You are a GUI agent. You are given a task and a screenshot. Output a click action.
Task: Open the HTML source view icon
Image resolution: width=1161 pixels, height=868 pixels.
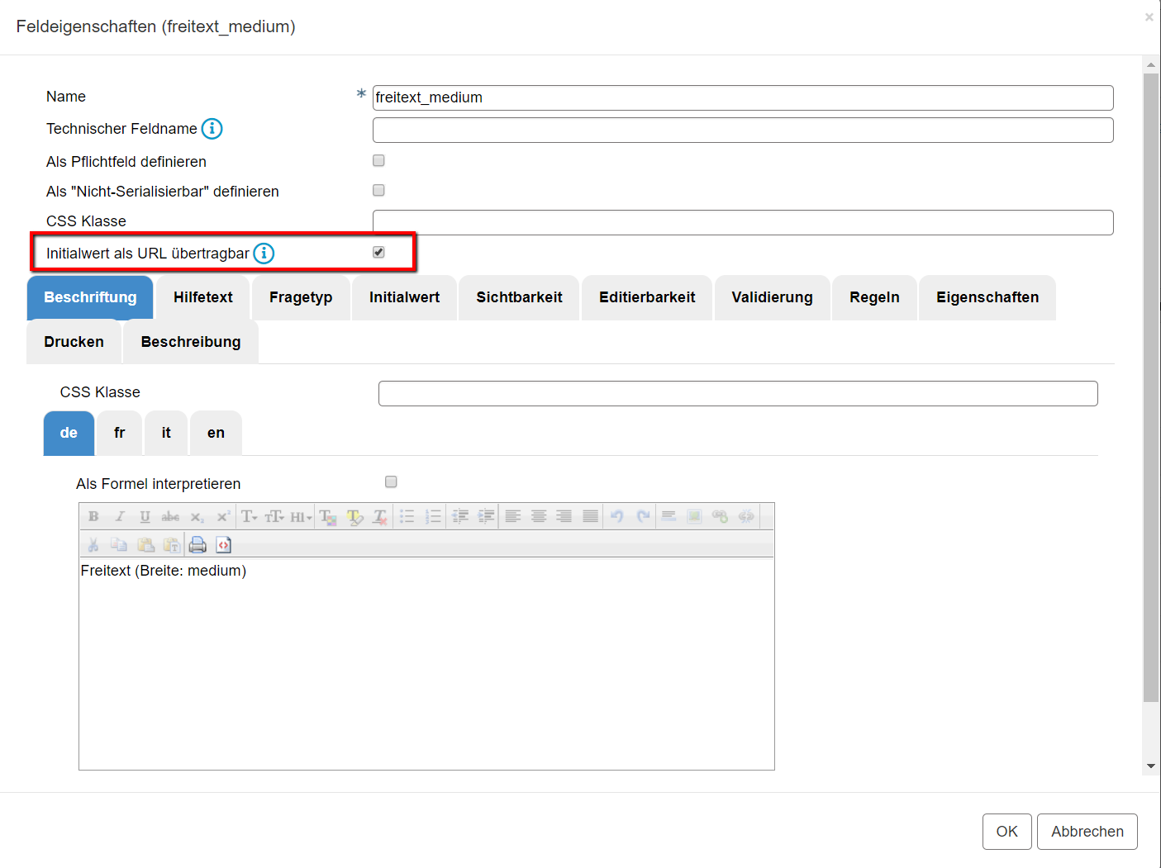223,545
